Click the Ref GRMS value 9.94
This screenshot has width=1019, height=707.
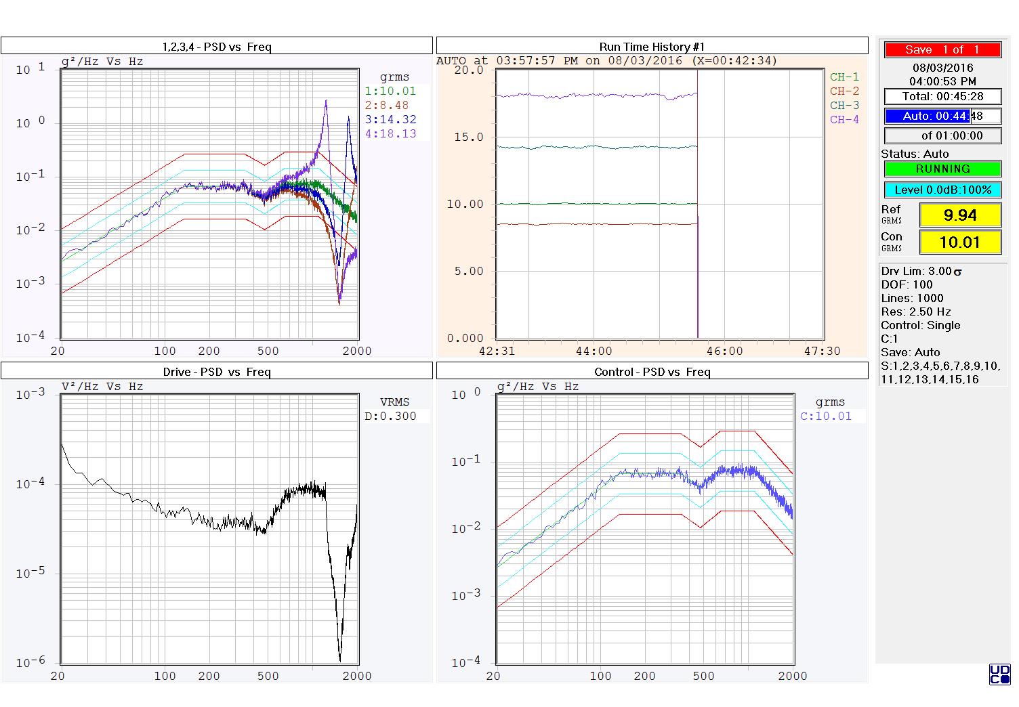[960, 215]
